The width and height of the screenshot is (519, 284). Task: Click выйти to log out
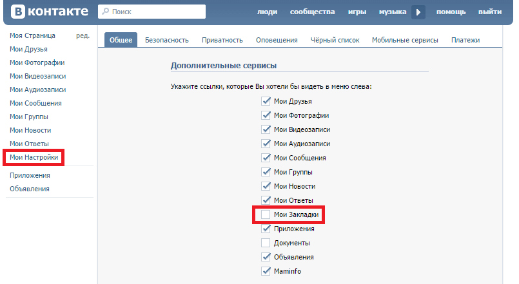(490, 12)
